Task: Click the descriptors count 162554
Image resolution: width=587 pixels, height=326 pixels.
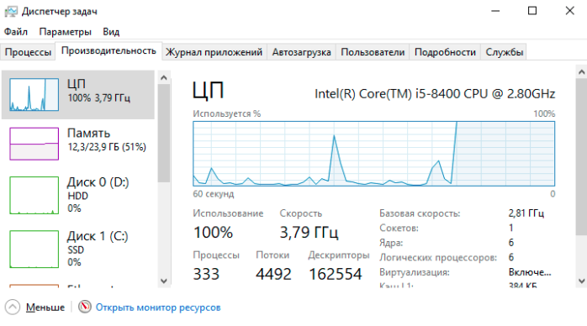Action: pos(336,274)
